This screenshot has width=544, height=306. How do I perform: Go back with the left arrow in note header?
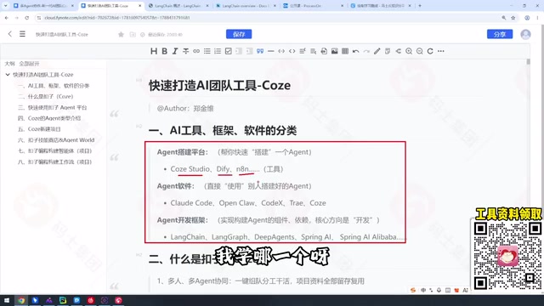pos(9,34)
